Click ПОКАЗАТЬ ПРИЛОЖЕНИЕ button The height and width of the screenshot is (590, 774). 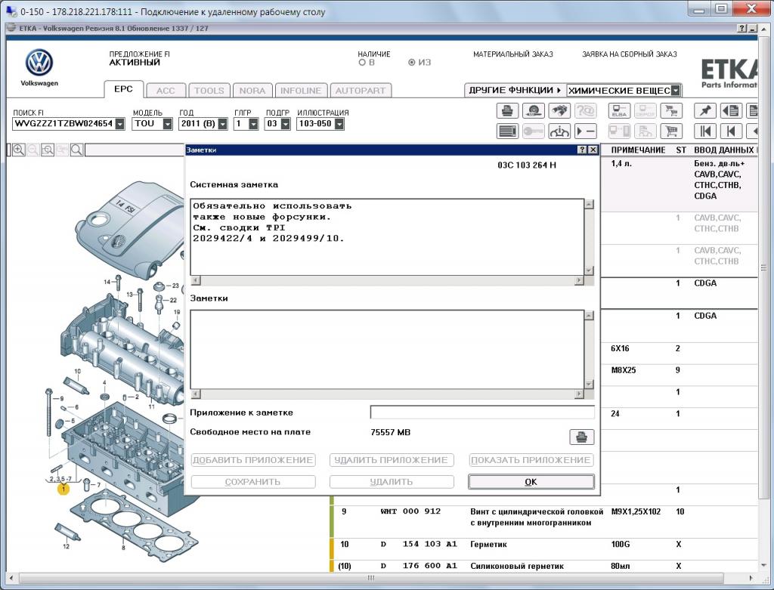pyautogui.click(x=531, y=460)
